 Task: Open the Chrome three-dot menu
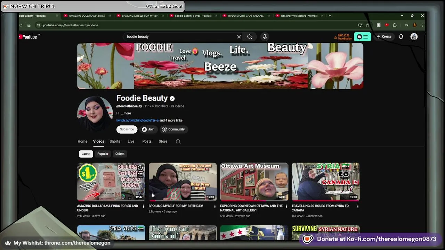pyautogui.click(x=422, y=25)
